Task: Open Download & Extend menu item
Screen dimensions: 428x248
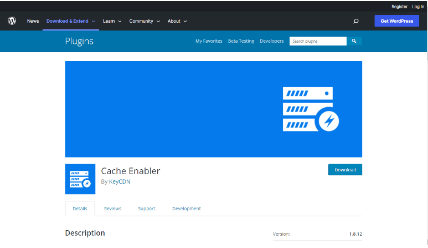Action: pyautogui.click(x=68, y=21)
